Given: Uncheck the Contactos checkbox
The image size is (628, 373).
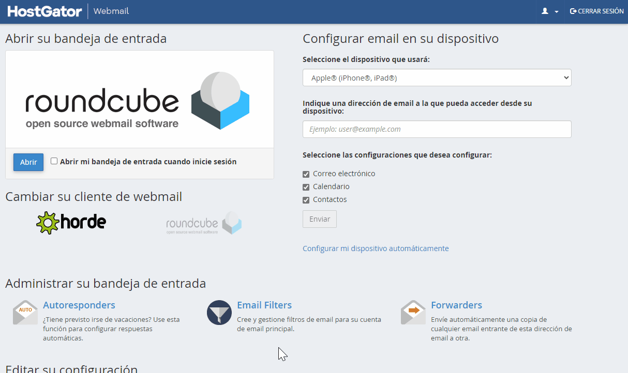Looking at the screenshot, I should (306, 200).
